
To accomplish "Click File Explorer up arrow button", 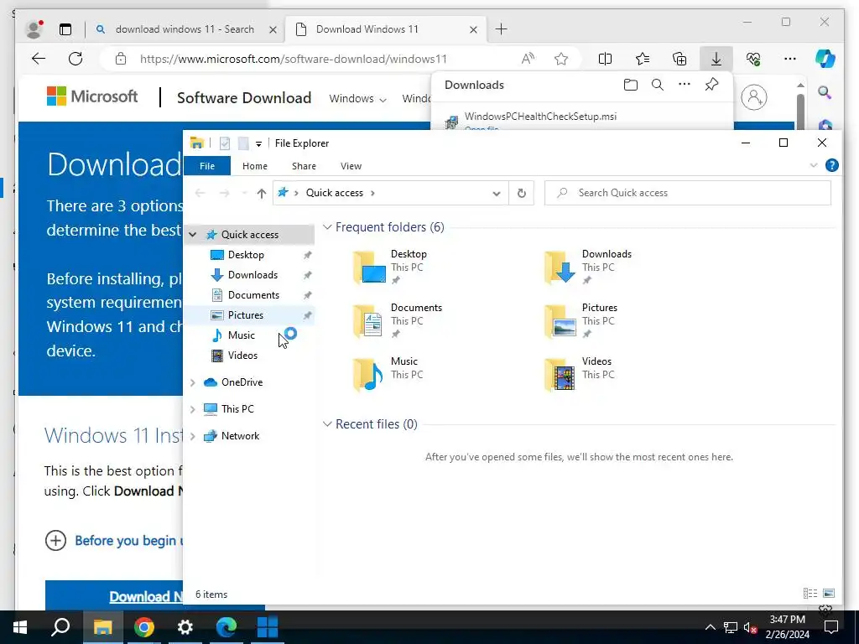I will pos(262,193).
